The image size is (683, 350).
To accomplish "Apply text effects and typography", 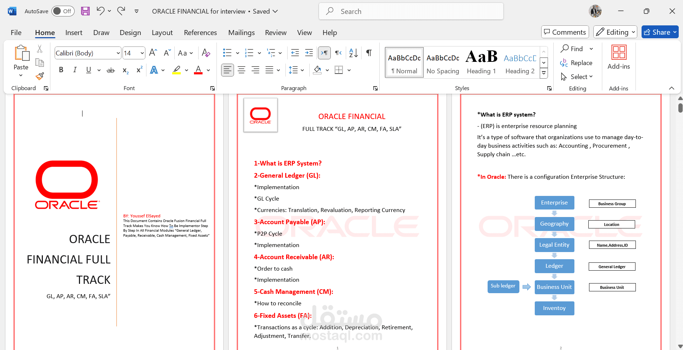I will coord(154,70).
